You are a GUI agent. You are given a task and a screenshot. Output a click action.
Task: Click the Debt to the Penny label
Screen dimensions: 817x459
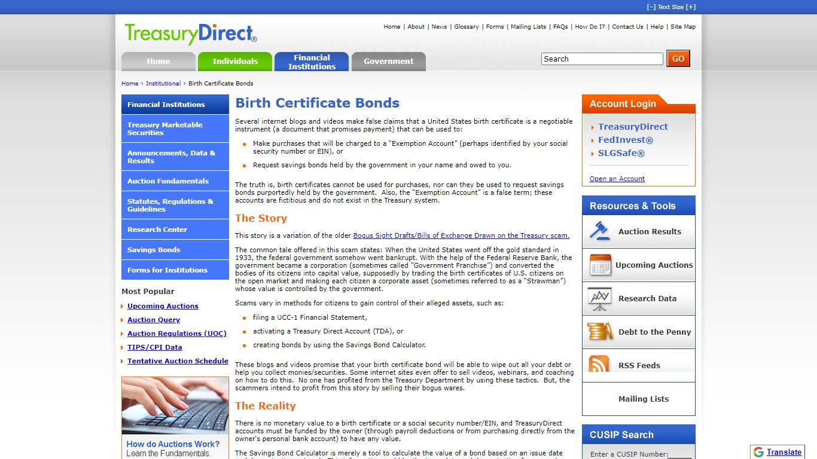pyautogui.click(x=654, y=332)
